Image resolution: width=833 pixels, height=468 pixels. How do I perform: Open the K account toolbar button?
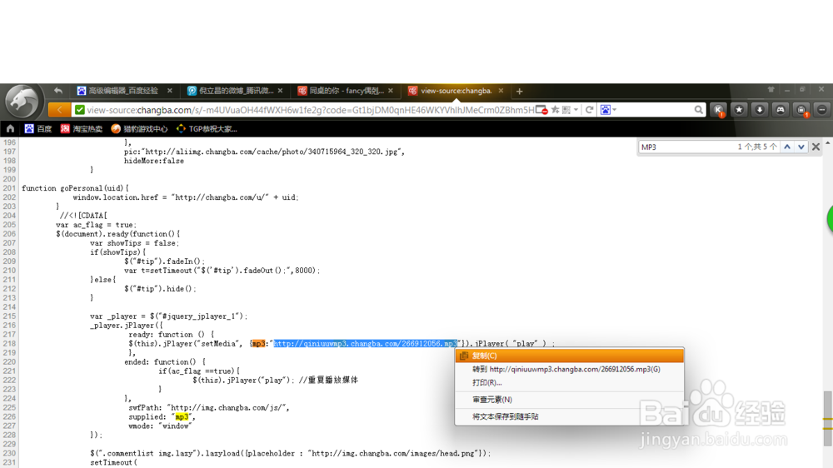click(718, 110)
